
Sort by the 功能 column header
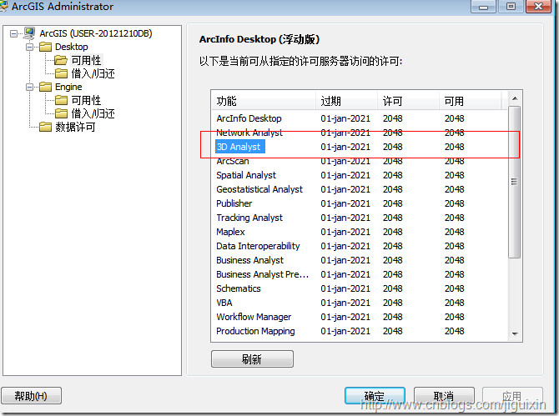tap(264, 101)
